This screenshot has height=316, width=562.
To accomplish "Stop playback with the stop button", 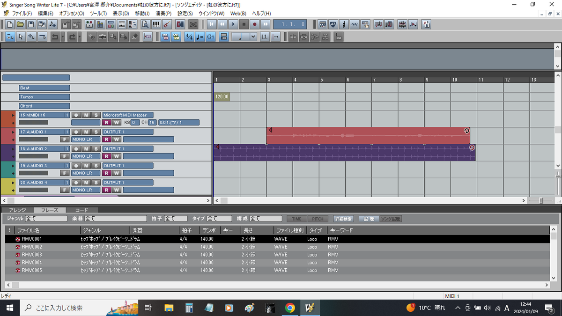I will (244, 24).
